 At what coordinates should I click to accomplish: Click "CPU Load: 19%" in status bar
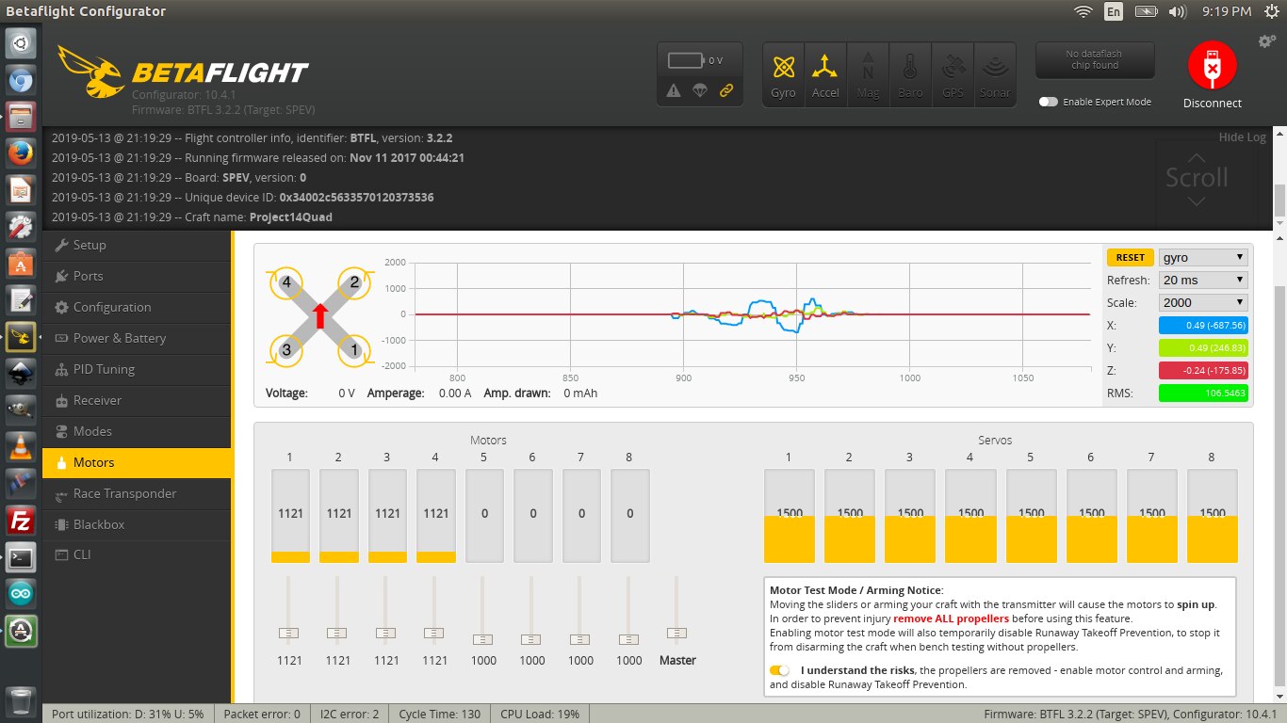tap(540, 714)
